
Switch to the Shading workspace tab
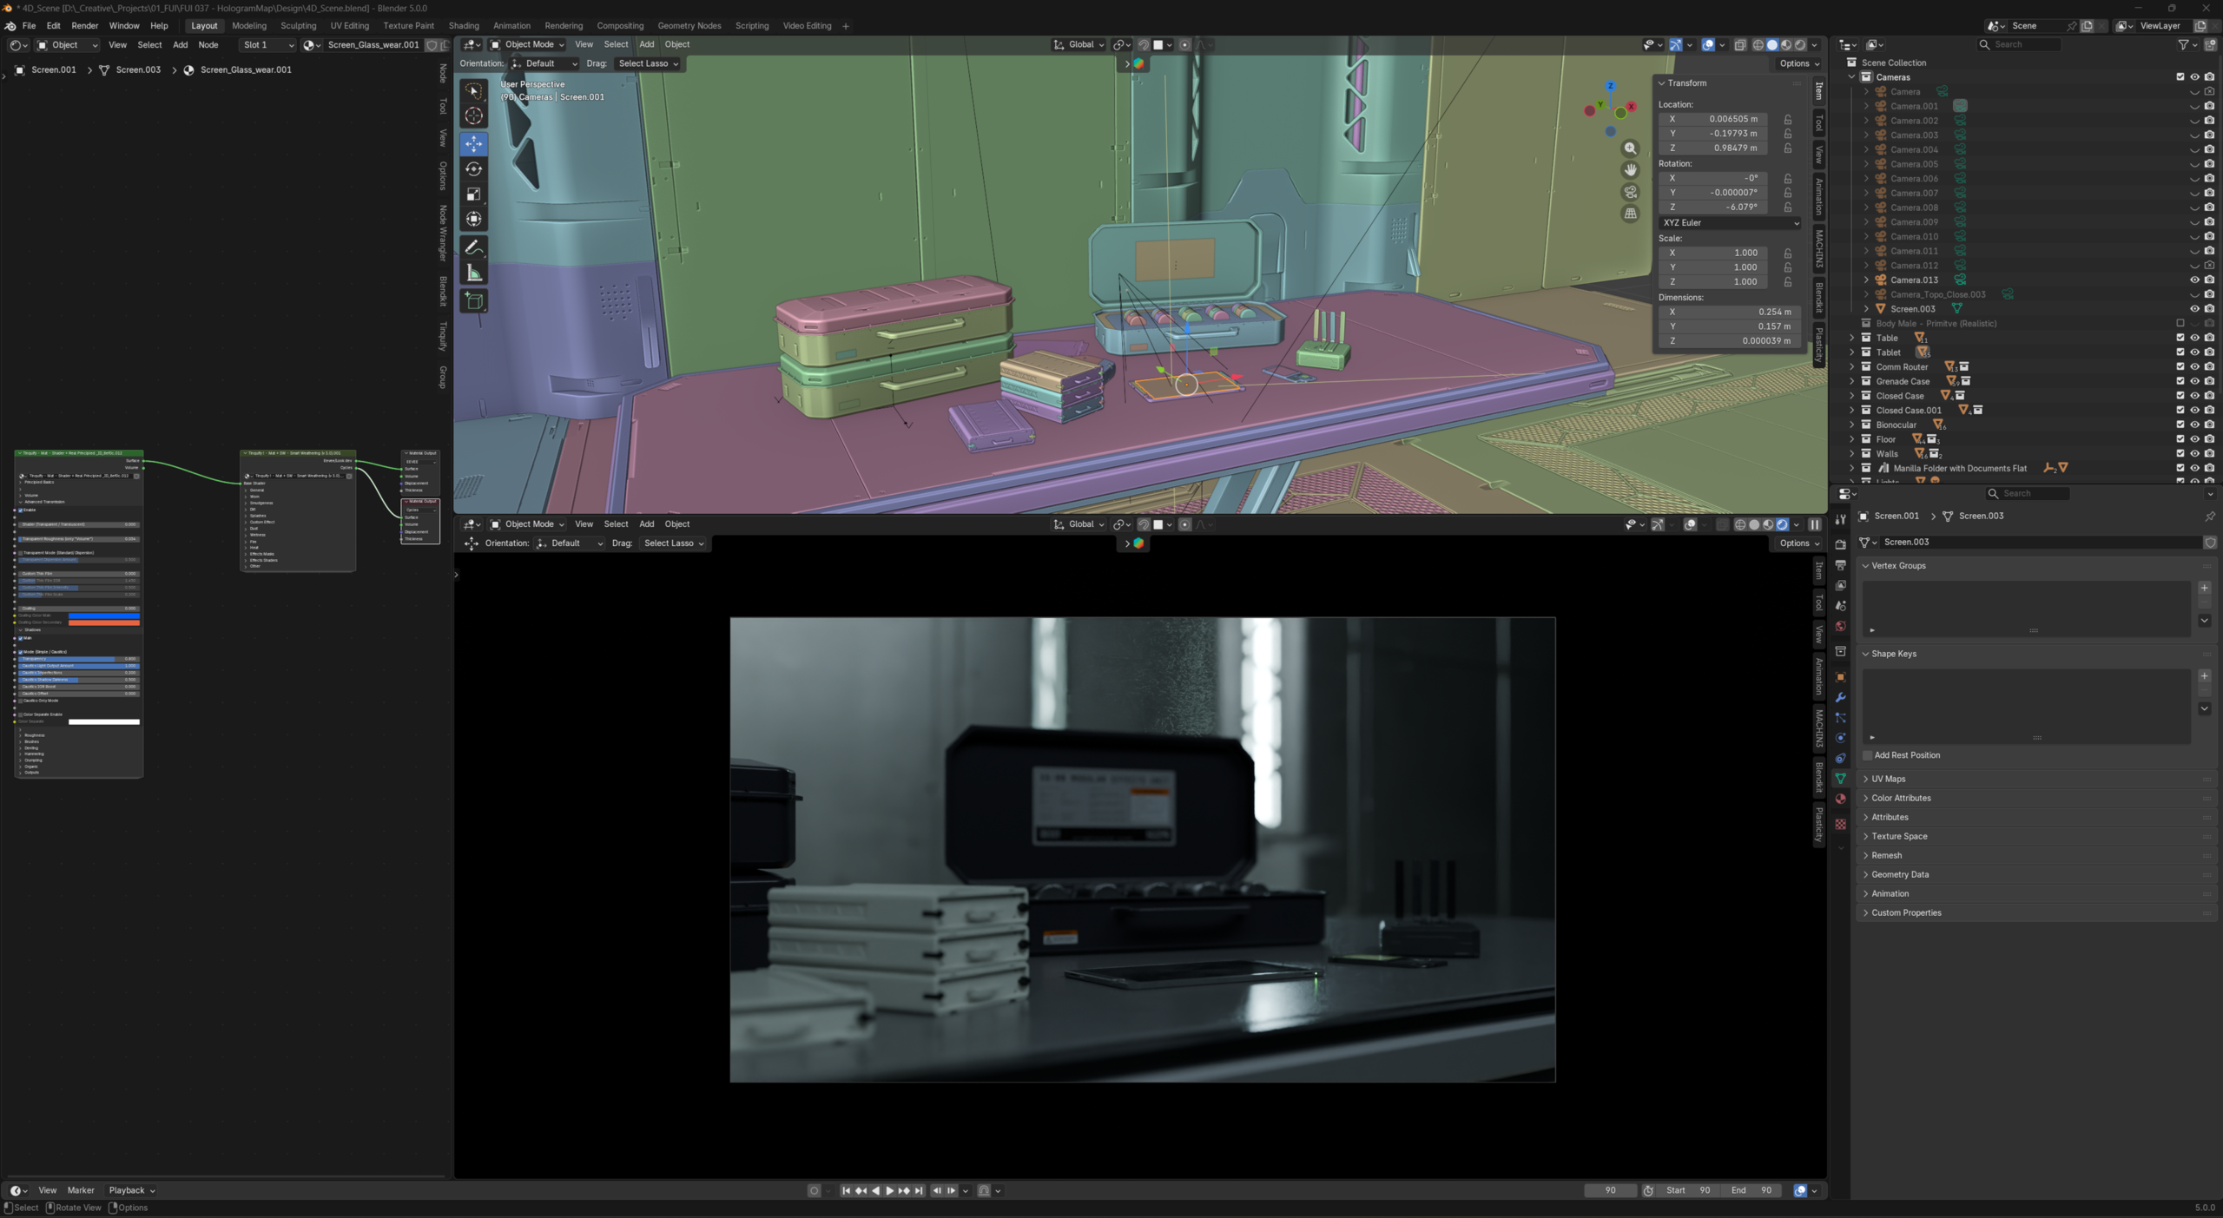click(x=464, y=26)
